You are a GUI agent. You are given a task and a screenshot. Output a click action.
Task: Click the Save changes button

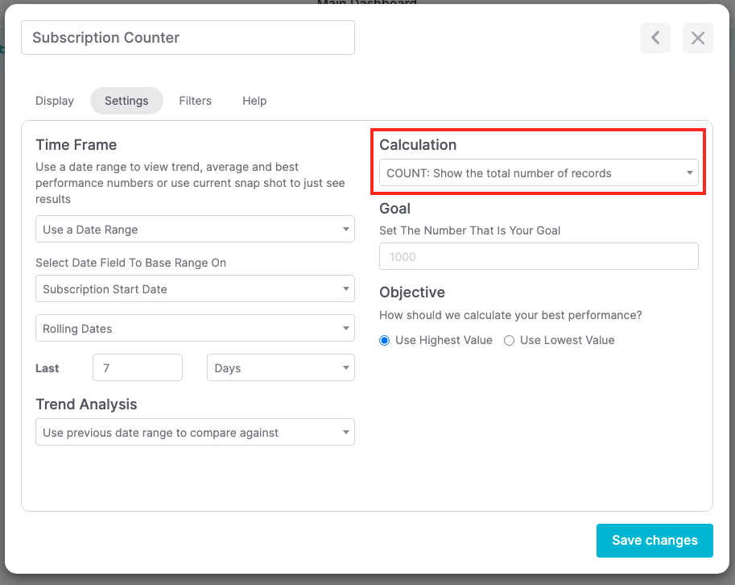click(x=654, y=541)
